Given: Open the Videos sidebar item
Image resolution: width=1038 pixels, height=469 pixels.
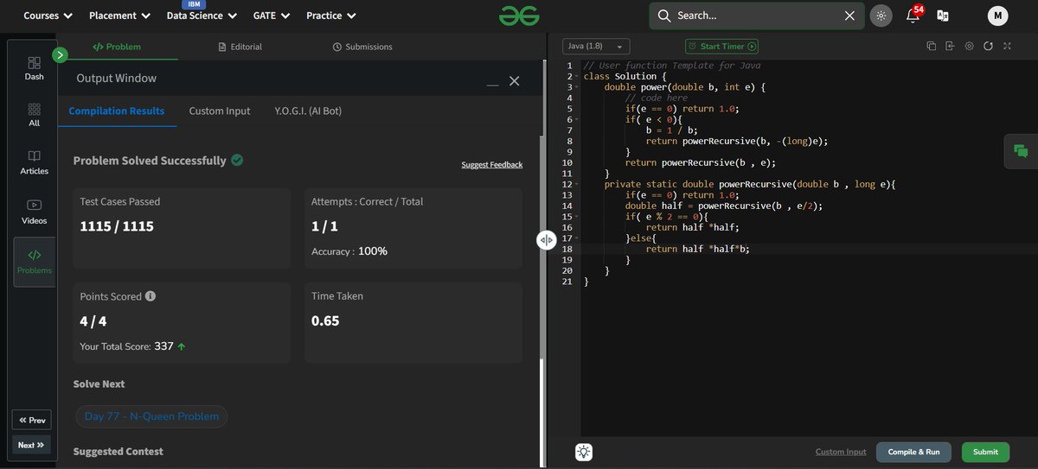Looking at the screenshot, I should coord(35,212).
